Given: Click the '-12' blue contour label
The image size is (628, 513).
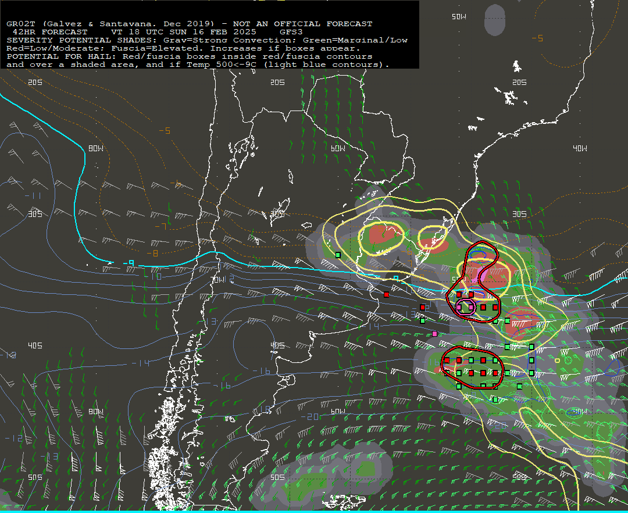Looking at the screenshot, I should coord(15,438).
